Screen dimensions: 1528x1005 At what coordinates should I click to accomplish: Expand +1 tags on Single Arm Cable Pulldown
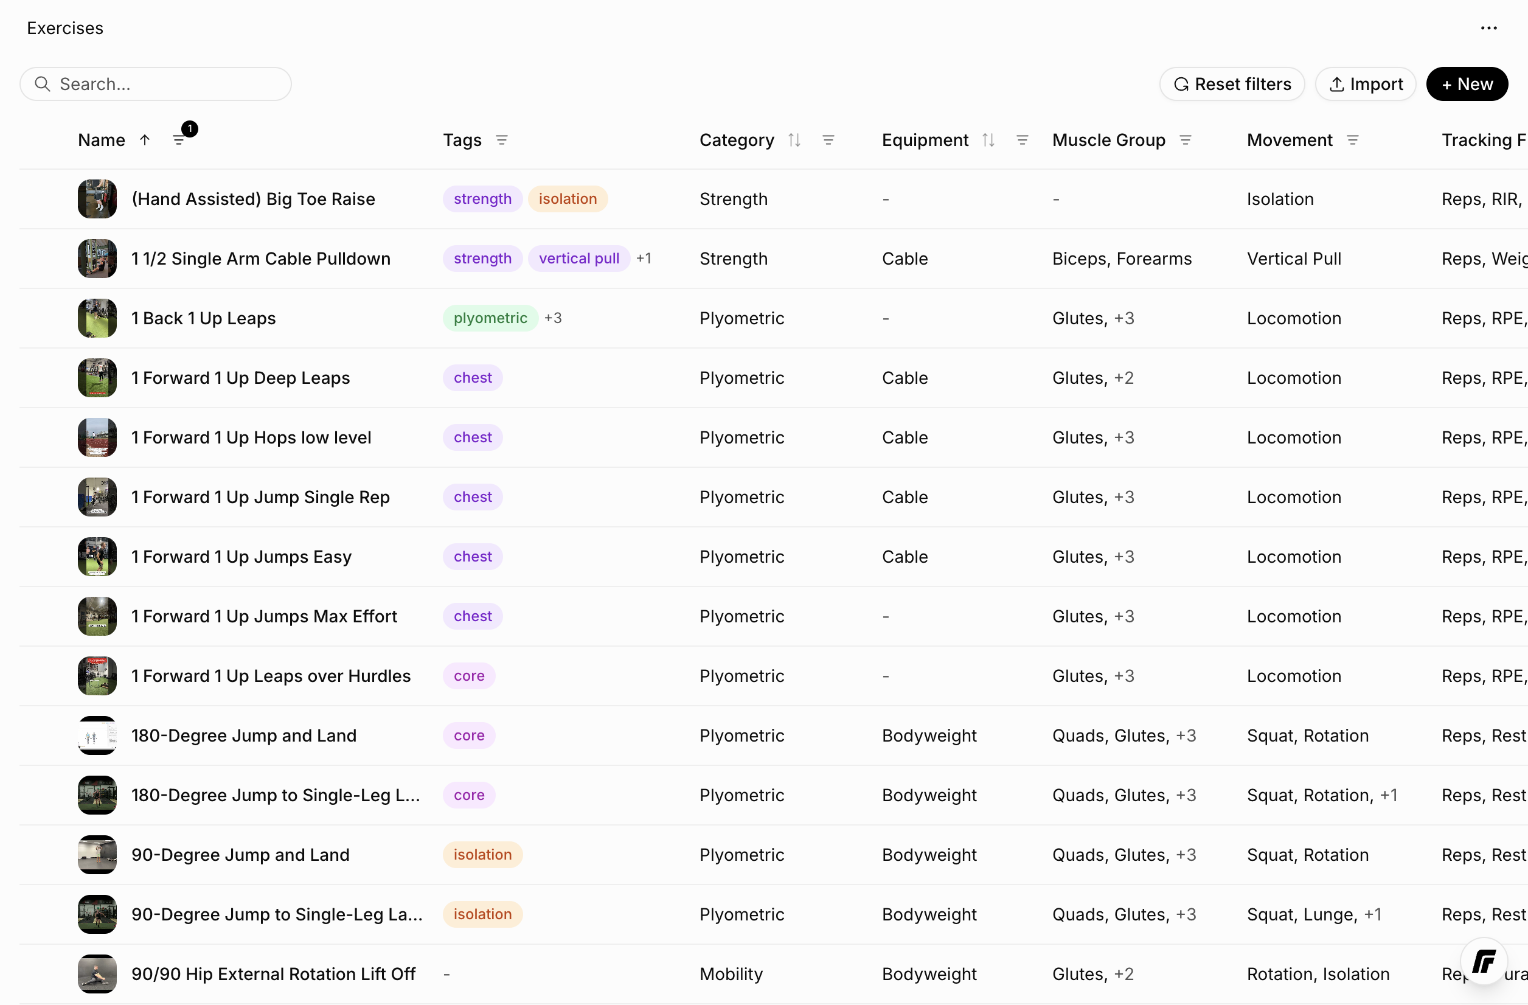(644, 259)
